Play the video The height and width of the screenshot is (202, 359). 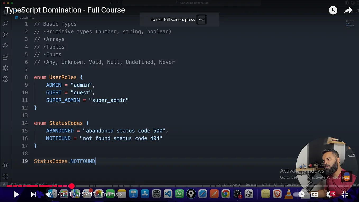[16, 195]
